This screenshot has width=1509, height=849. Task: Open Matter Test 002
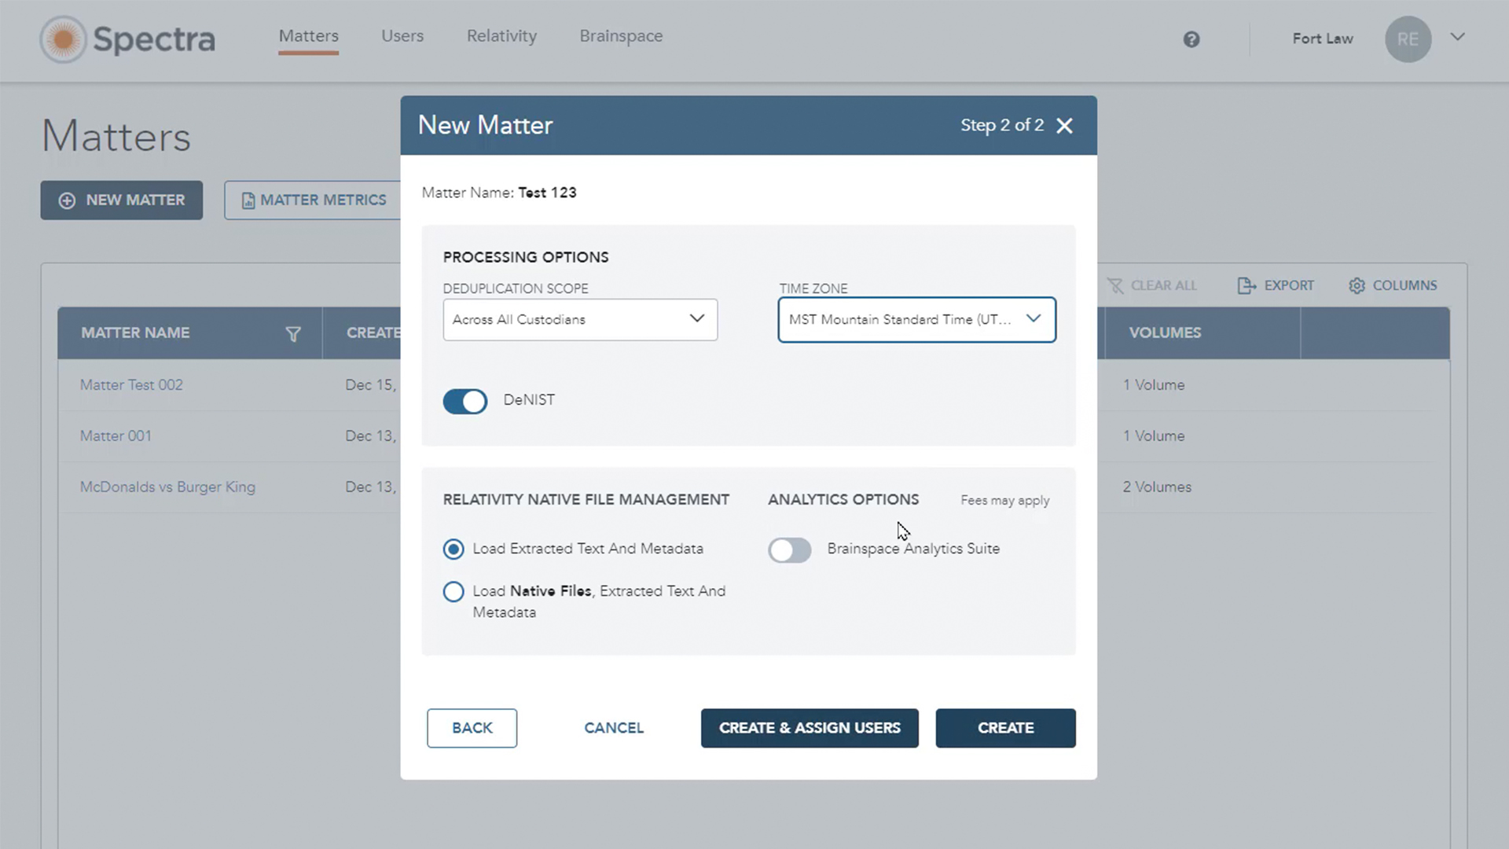click(131, 384)
